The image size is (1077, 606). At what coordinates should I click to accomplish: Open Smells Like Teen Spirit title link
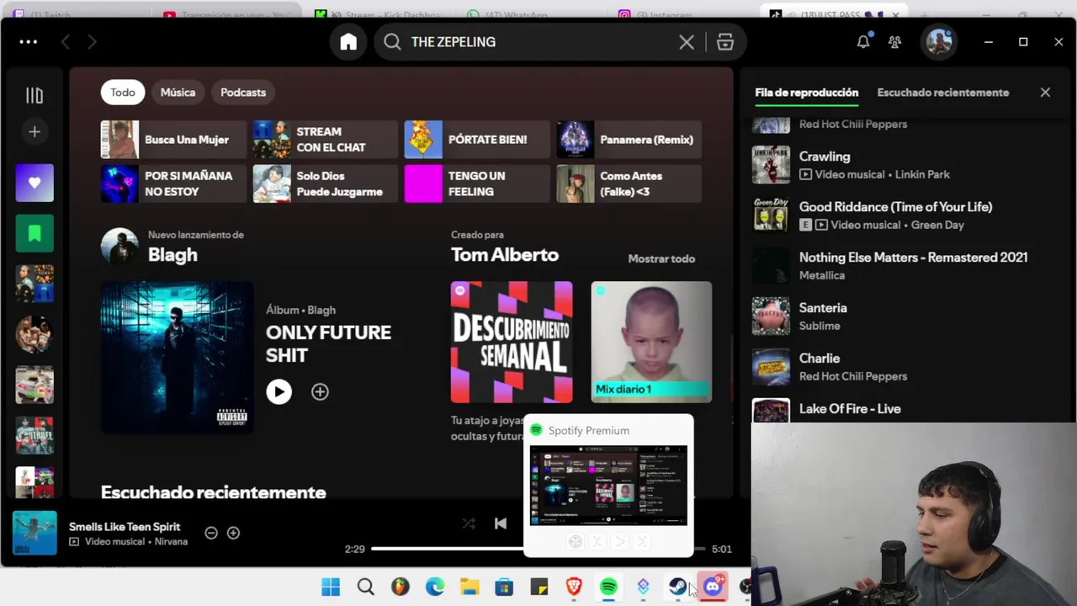[x=125, y=527]
